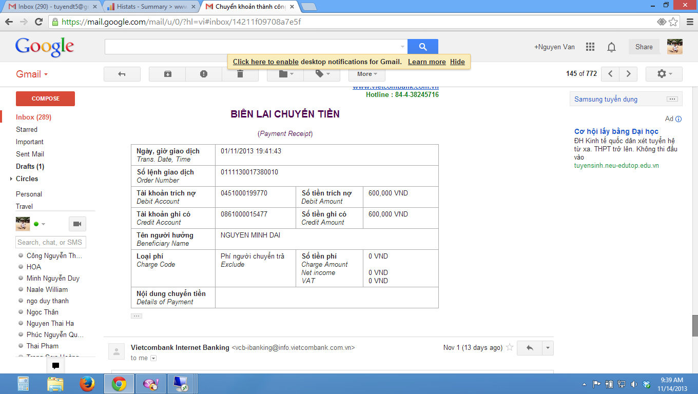Screen dimensions: 698x394
Task: Open the Labels tag menu
Action: [322, 74]
